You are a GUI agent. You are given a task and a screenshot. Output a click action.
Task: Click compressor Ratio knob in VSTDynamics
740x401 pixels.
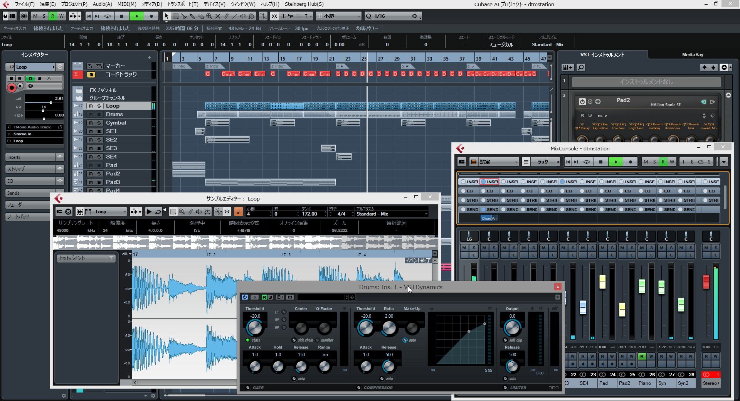pyautogui.click(x=389, y=328)
